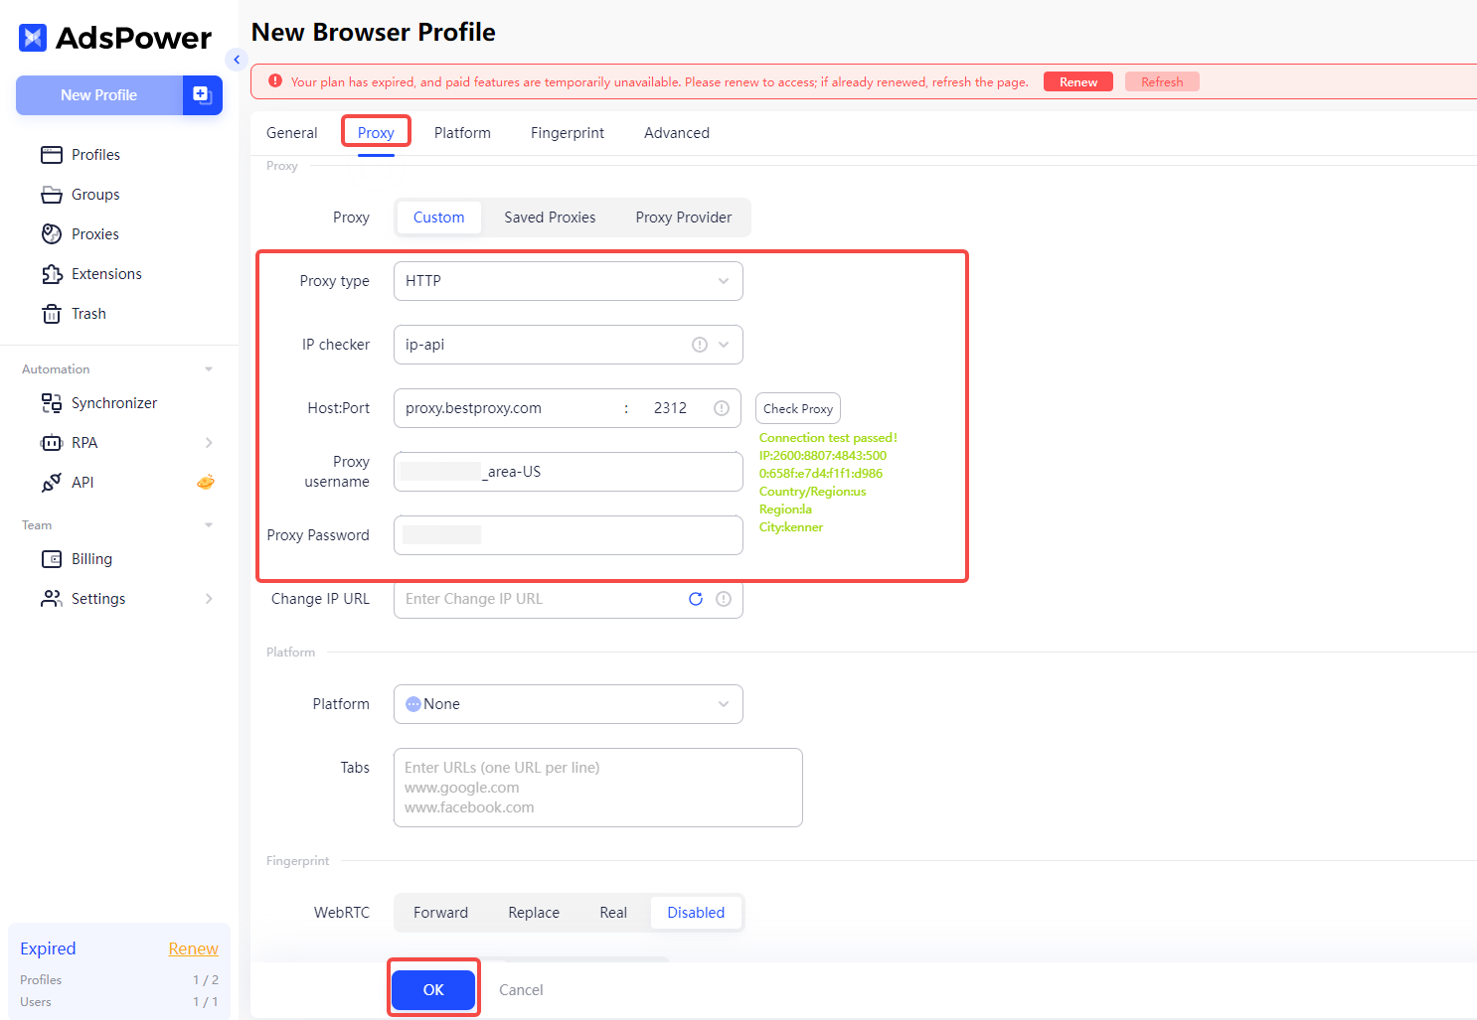The height and width of the screenshot is (1020, 1477).
Task: Click the Check Proxy button
Action: pos(798,408)
